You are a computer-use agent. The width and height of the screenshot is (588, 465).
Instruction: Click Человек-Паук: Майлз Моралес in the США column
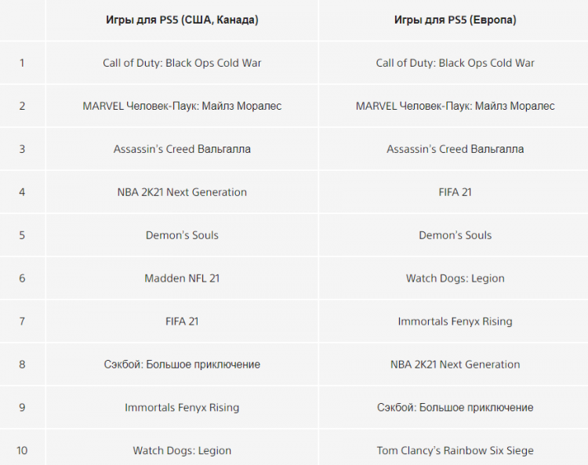click(182, 106)
